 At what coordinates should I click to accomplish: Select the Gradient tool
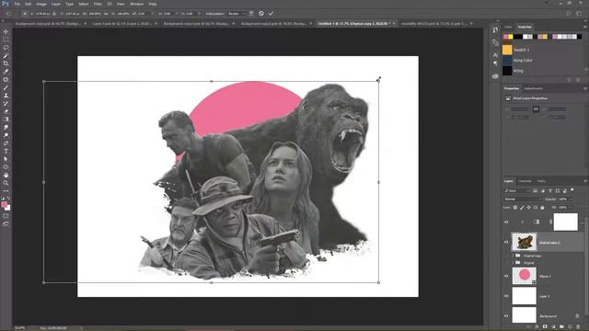tap(6, 120)
